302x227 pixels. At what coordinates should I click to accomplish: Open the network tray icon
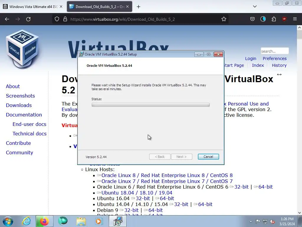(x=265, y=221)
